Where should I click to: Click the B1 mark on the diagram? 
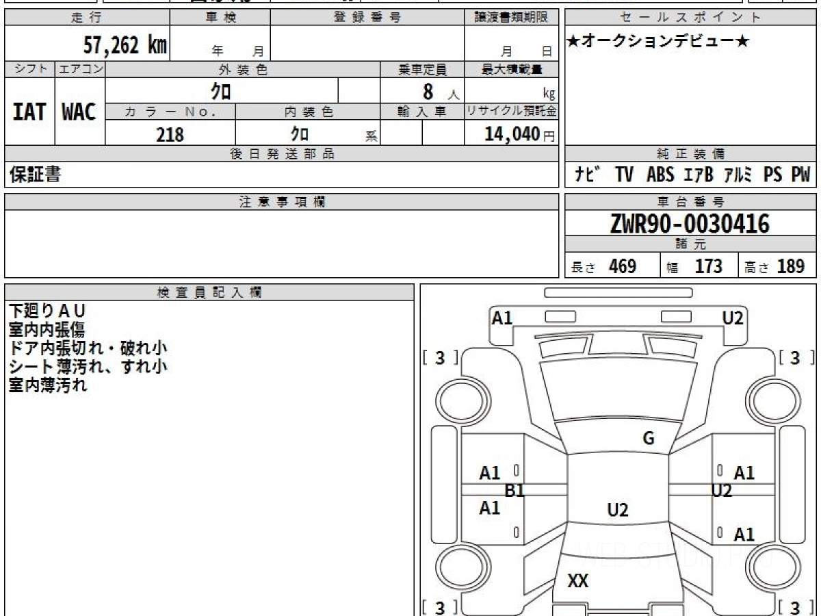pyautogui.click(x=514, y=490)
